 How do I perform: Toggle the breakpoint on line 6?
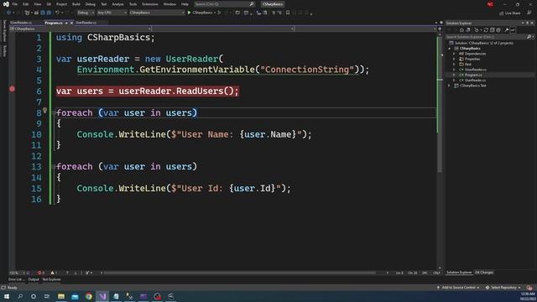(12, 89)
